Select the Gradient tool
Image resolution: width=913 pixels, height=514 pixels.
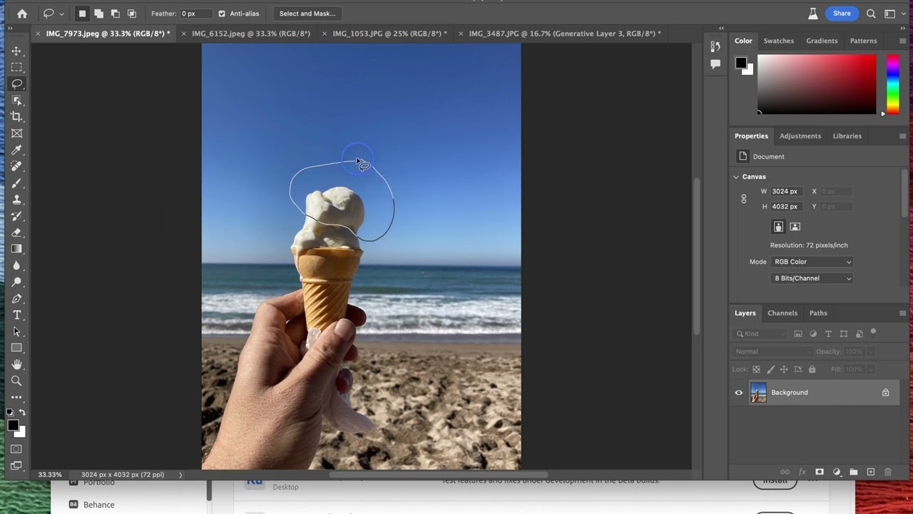tap(16, 248)
